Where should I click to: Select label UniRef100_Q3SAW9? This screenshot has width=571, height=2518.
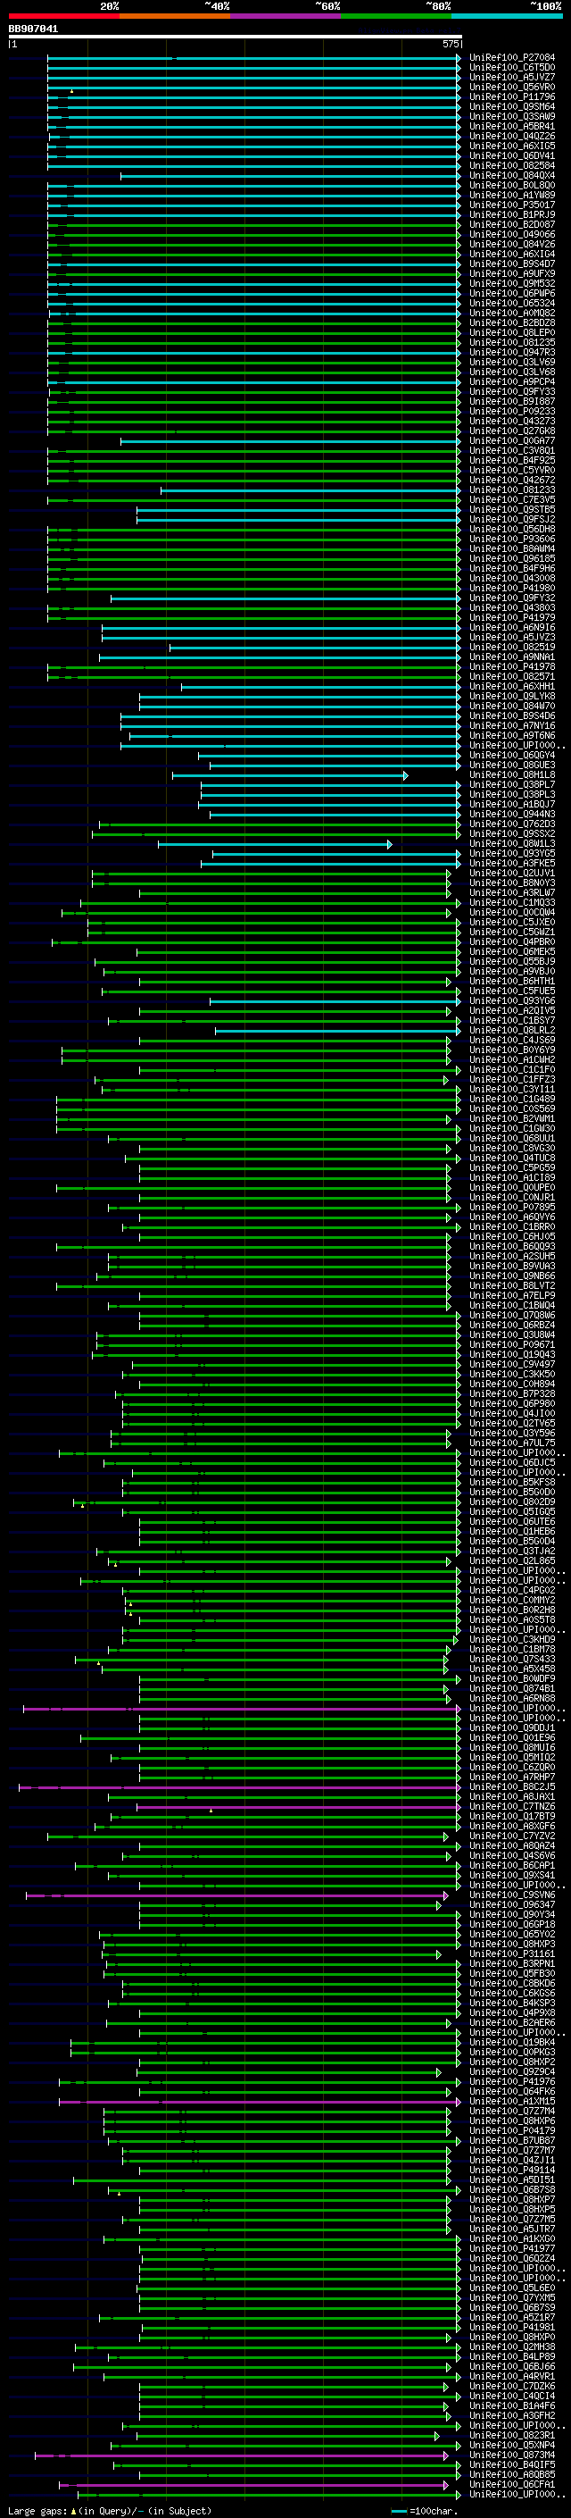[512, 116]
